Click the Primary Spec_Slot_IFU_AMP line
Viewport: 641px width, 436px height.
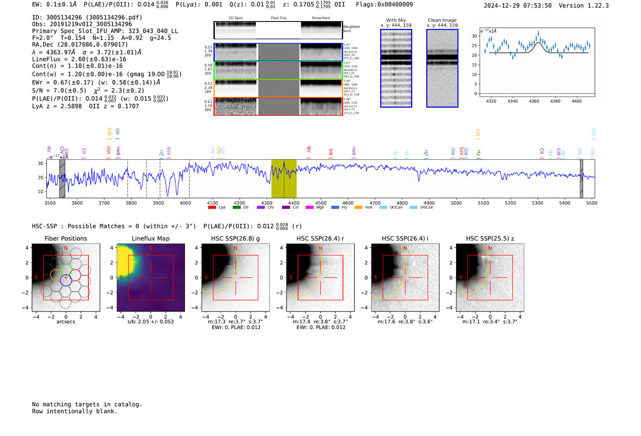105,31
